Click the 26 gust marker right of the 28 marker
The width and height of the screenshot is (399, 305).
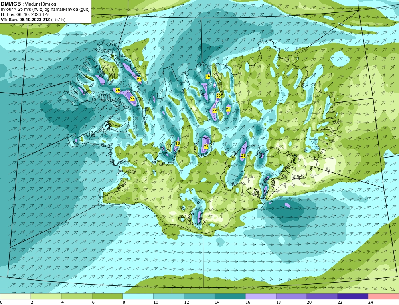[x=228, y=109]
